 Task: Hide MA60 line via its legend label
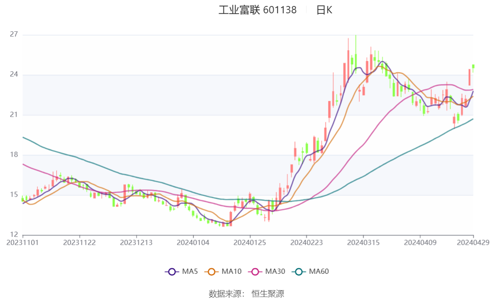point(319,271)
